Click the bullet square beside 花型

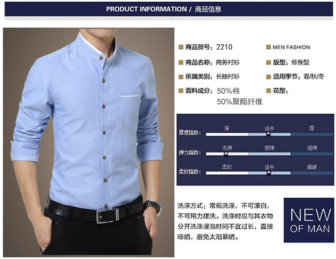click(x=268, y=91)
